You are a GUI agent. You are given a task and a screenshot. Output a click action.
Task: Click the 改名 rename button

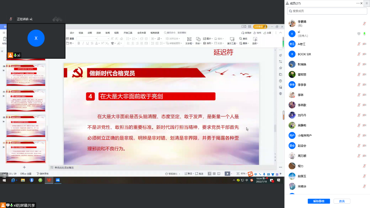click(342, 201)
